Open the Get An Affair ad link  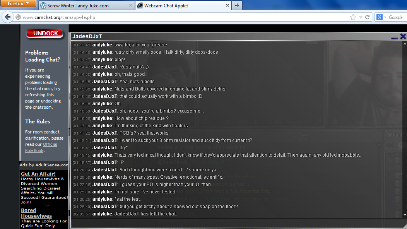tap(38, 174)
